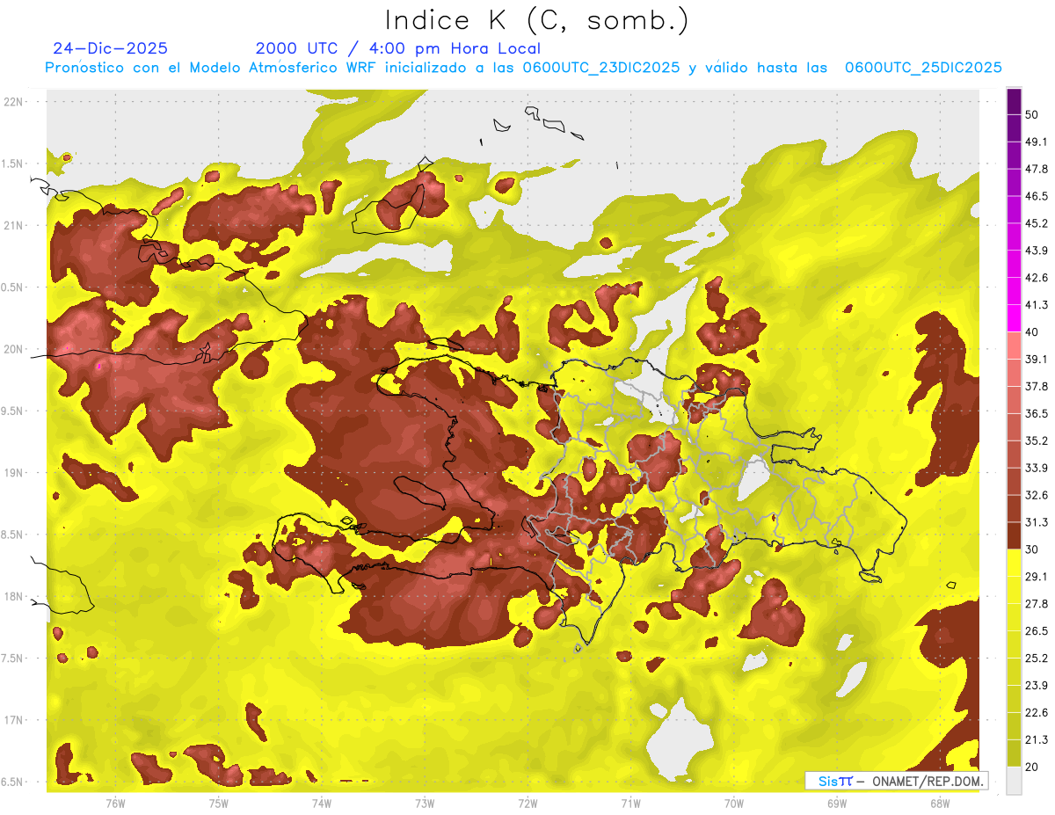Click the colorbar value label 31.3

[x=1037, y=522]
